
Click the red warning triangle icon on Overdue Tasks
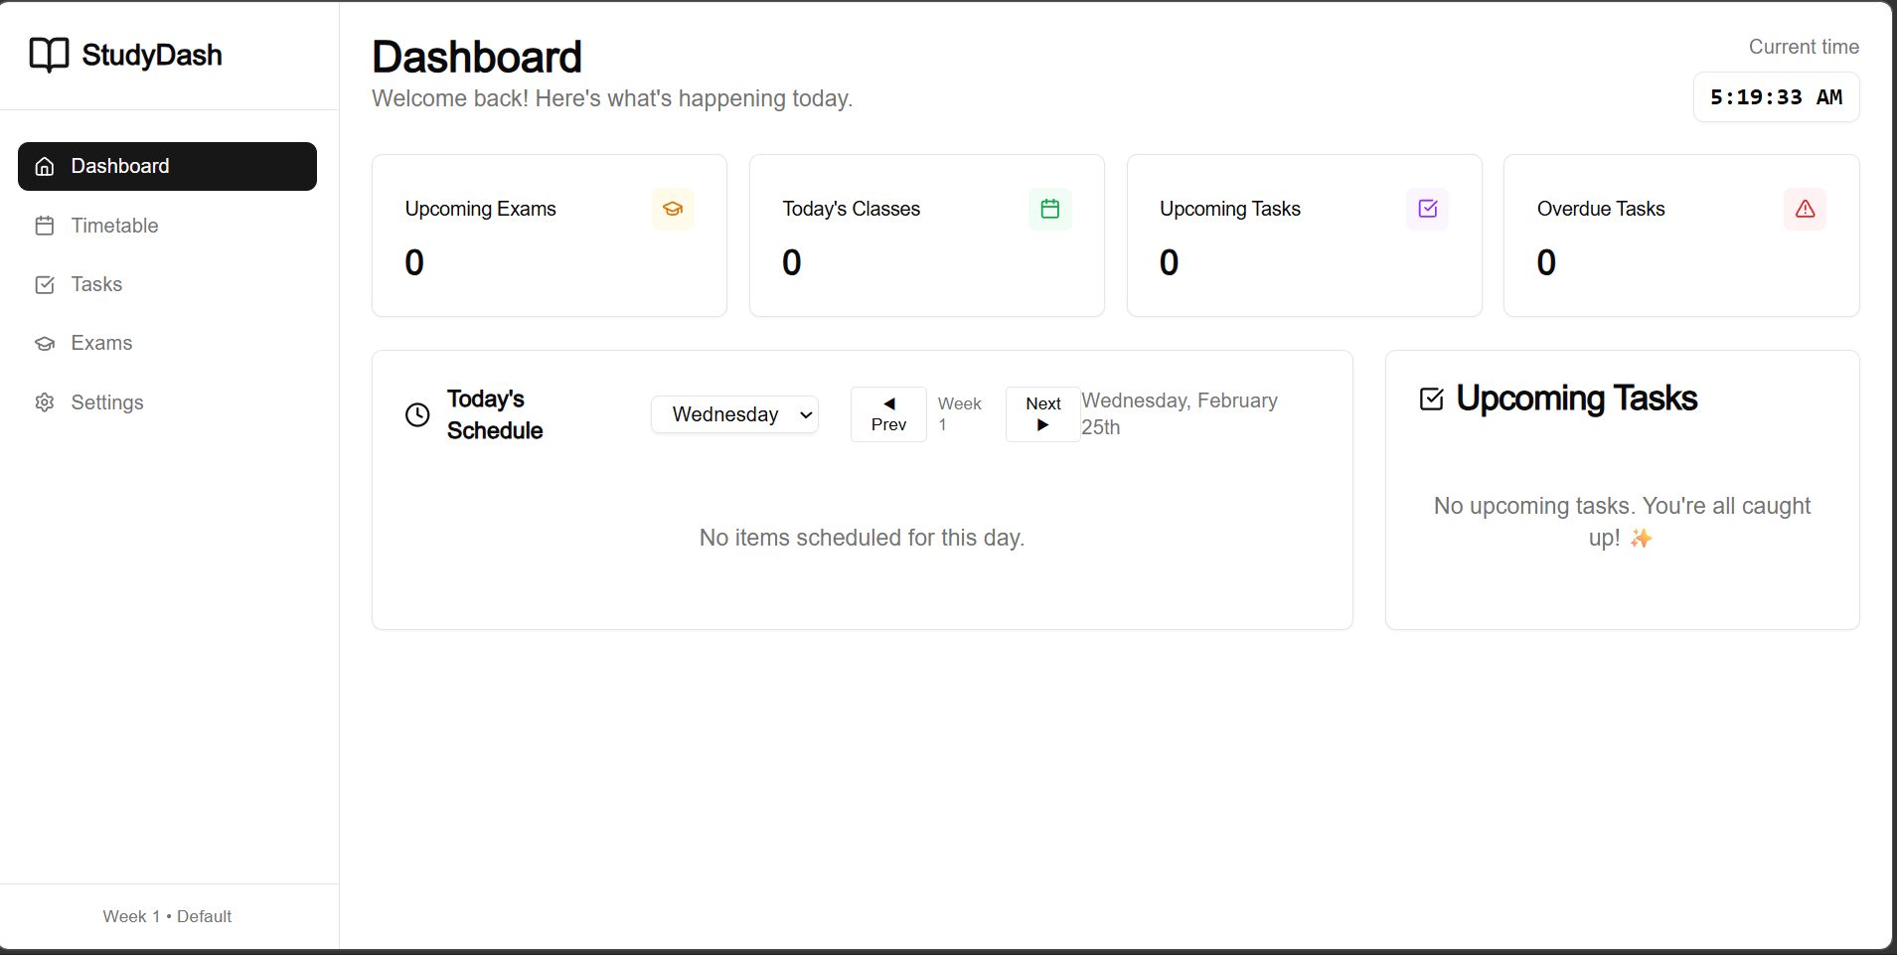(1805, 209)
